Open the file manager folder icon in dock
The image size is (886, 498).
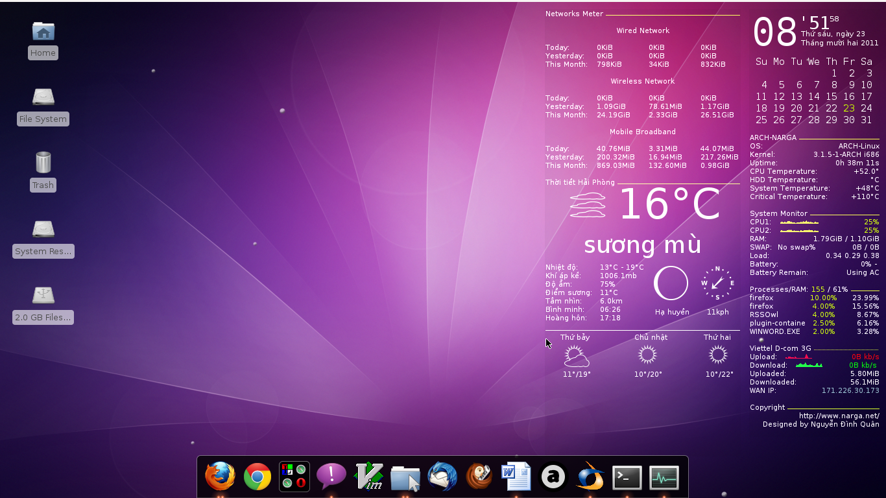[405, 477]
